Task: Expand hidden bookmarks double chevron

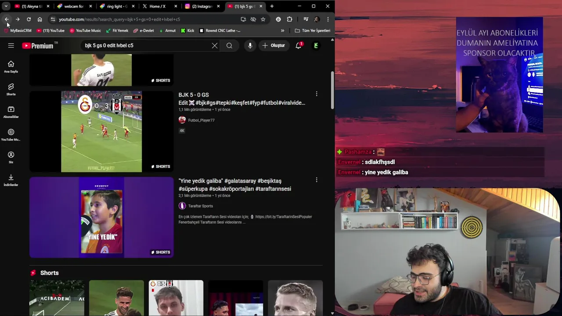Action: pyautogui.click(x=282, y=31)
